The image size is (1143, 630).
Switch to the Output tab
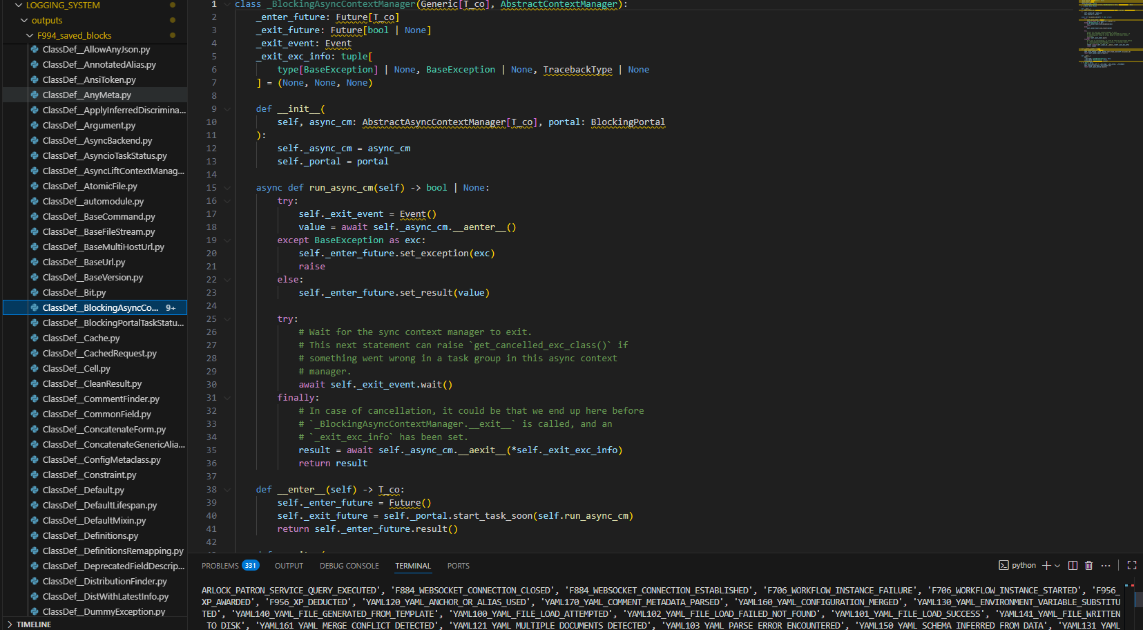[289, 566]
